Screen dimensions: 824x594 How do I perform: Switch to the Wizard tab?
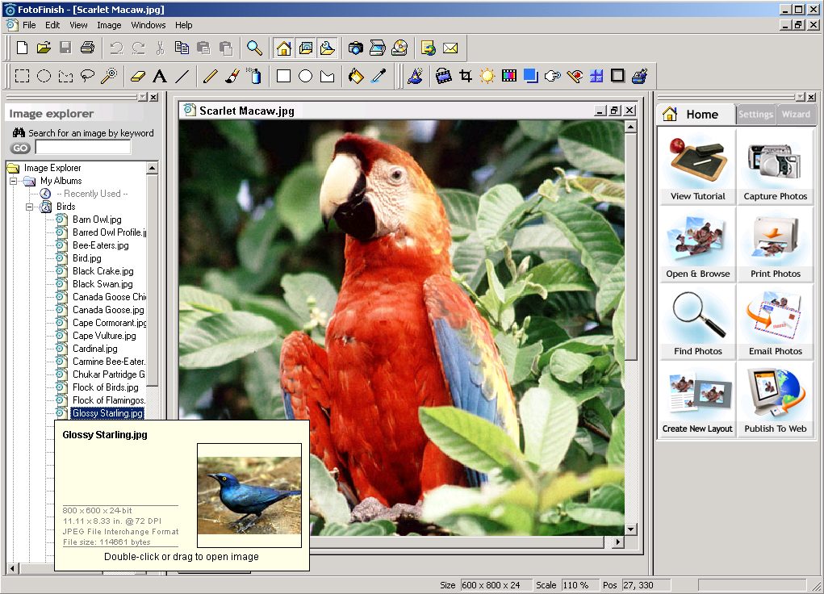point(796,114)
